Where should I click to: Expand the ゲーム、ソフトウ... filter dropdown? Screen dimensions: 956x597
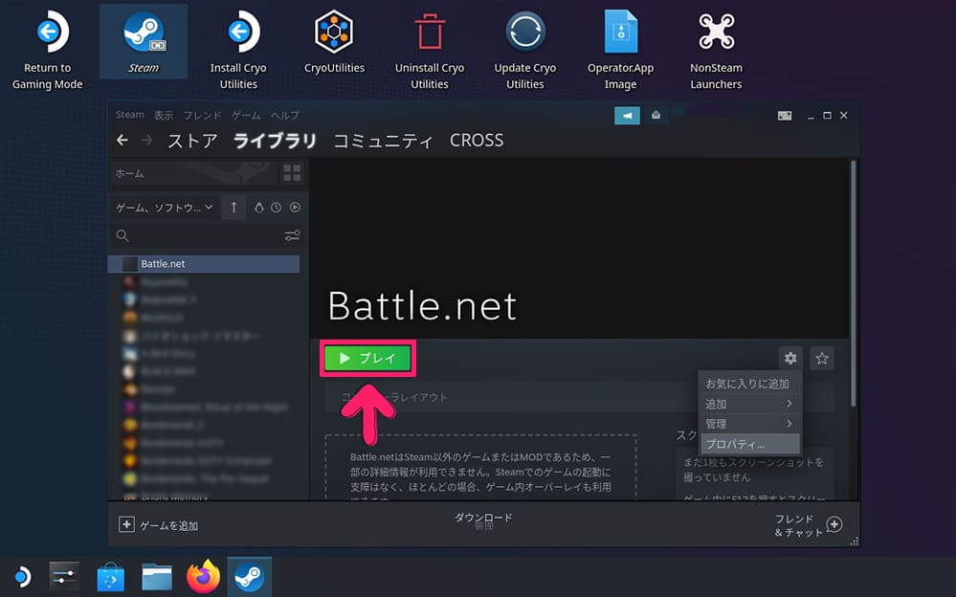pos(165,208)
